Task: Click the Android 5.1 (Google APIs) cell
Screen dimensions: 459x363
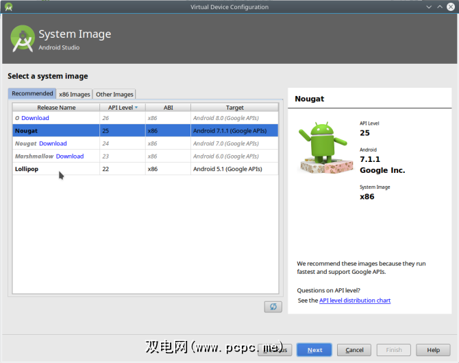Action: click(x=234, y=169)
